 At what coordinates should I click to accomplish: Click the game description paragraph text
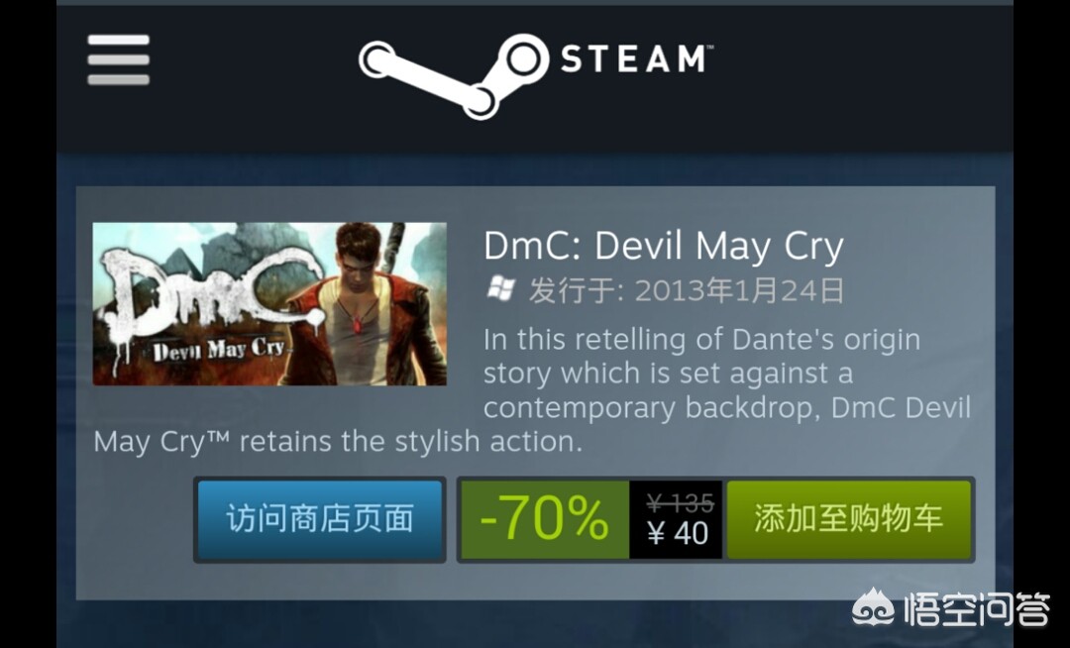(532, 390)
